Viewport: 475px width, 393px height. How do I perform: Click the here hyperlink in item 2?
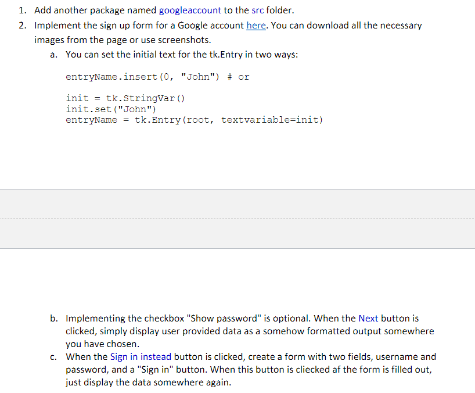[255, 25]
